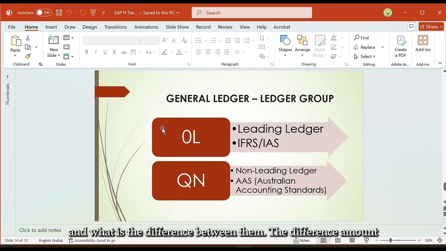Switch to Normal view icon
Viewport: 446px width, 251px height.
pyautogui.click(x=323, y=240)
